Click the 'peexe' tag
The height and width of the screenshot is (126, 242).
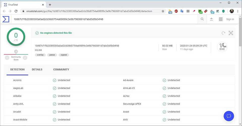tap(52, 55)
